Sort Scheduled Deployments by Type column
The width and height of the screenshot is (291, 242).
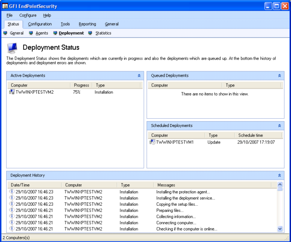[220, 135]
